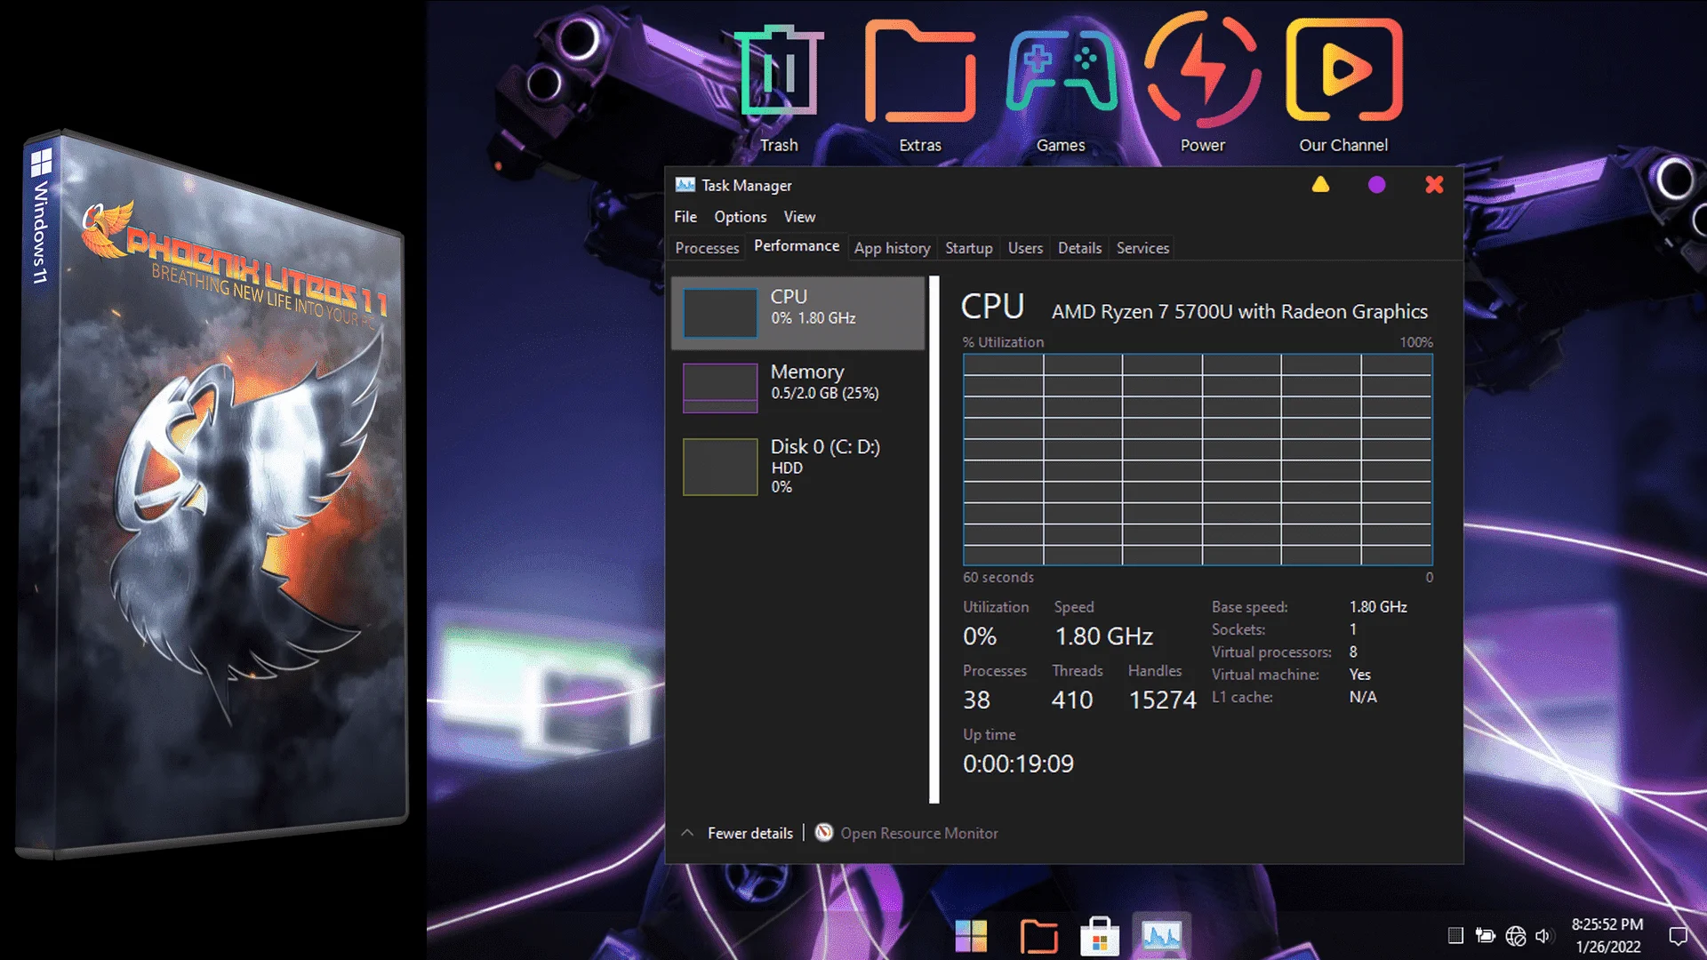Image resolution: width=1707 pixels, height=960 pixels.
Task: Click the Phoenix LiteOS 11 box art
Action: (213, 493)
